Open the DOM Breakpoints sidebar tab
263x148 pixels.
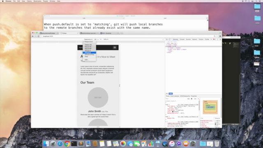(185, 96)
